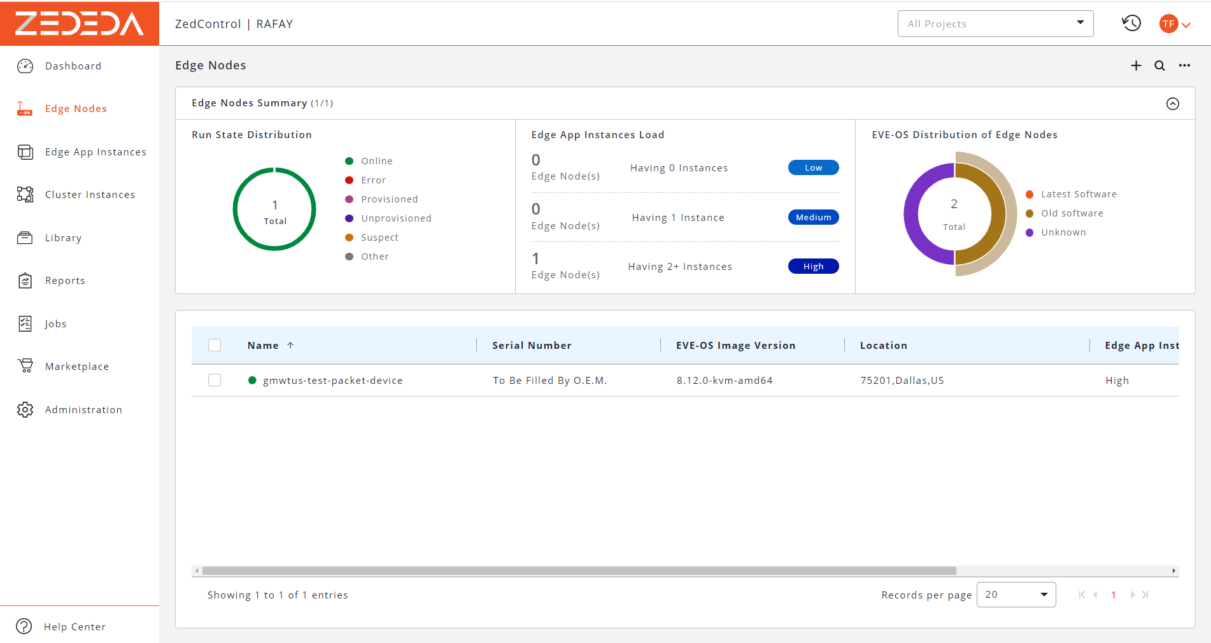The image size is (1211, 643).
Task: Check the gmwtus-test-packet-device row checkbox
Action: tap(215, 380)
